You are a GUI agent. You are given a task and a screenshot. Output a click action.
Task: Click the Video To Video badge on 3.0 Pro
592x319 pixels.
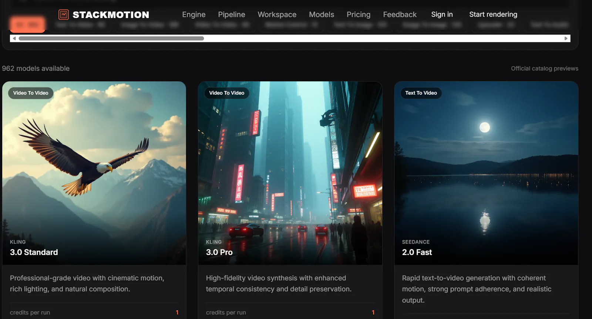click(x=226, y=93)
